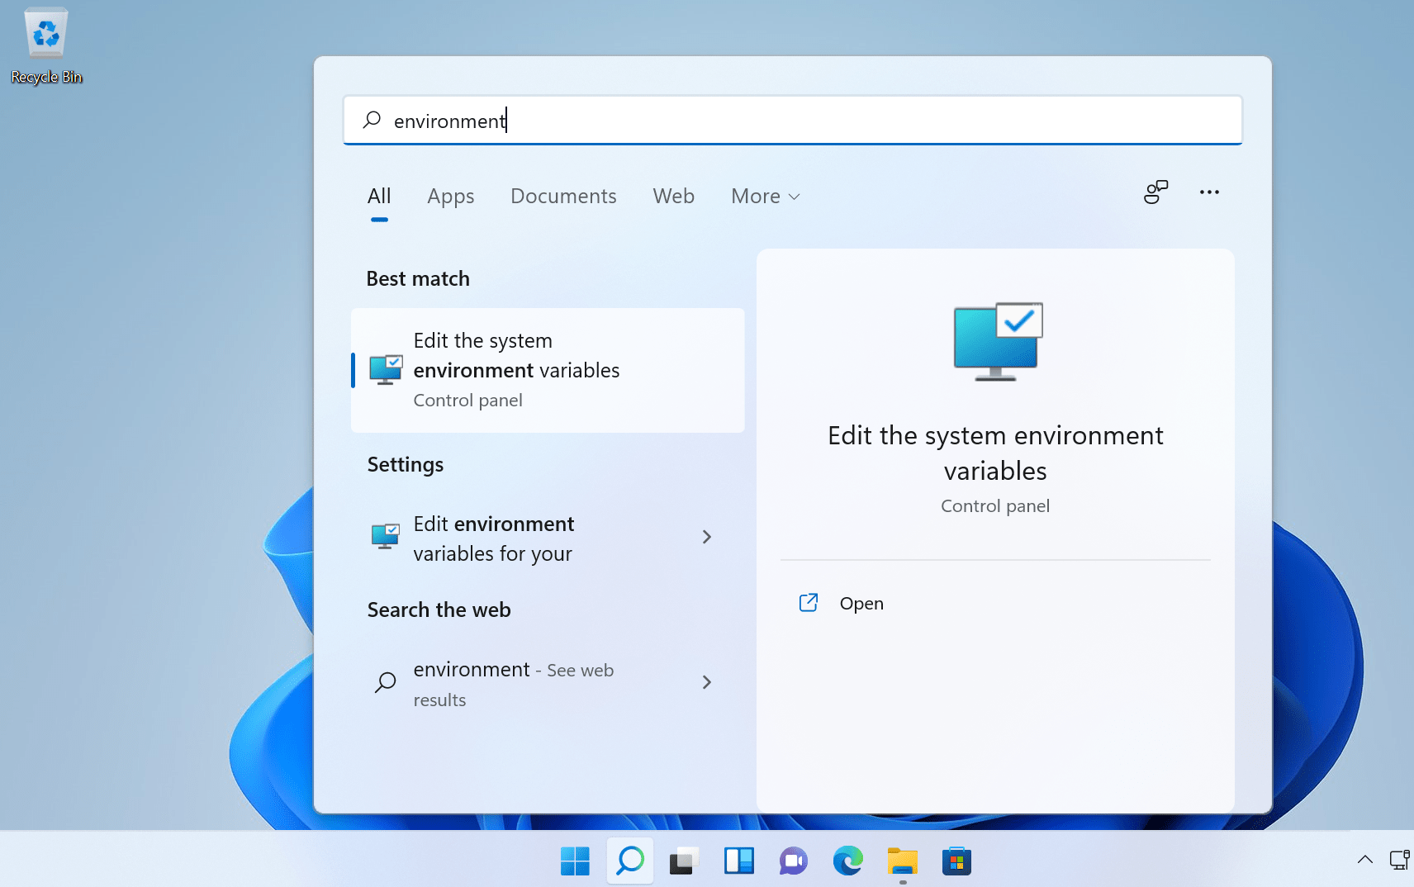This screenshot has width=1414, height=887.
Task: Launch Microsoft Edge from the taskbar
Action: [847, 861]
